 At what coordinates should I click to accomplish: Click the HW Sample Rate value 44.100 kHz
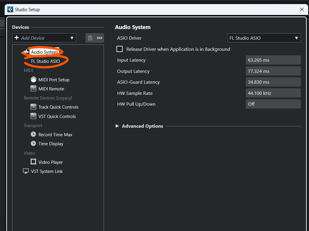point(273,93)
